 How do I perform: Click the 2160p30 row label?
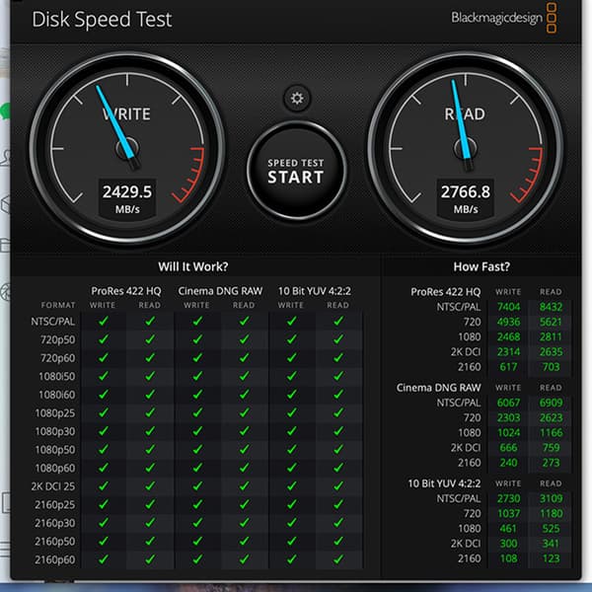pos(55,523)
